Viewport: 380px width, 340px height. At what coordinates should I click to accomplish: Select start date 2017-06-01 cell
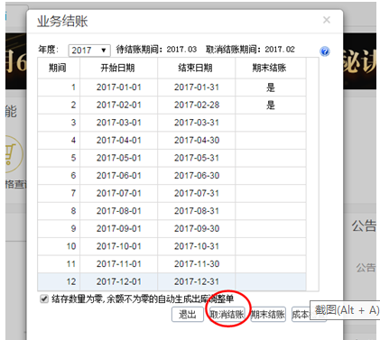pos(118,176)
